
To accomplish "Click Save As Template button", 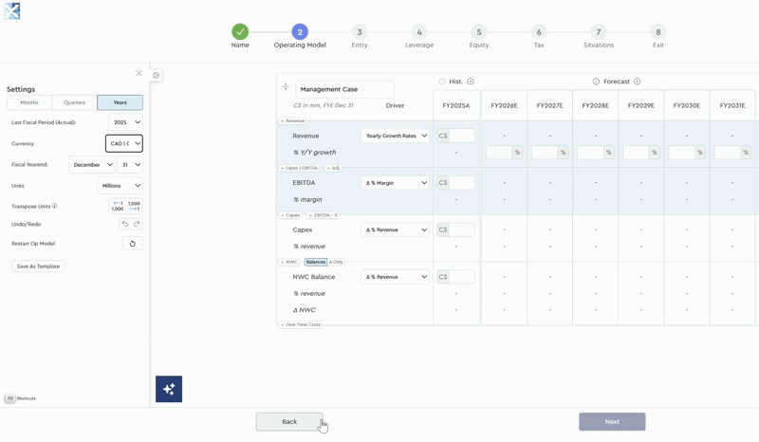I will pyautogui.click(x=38, y=267).
